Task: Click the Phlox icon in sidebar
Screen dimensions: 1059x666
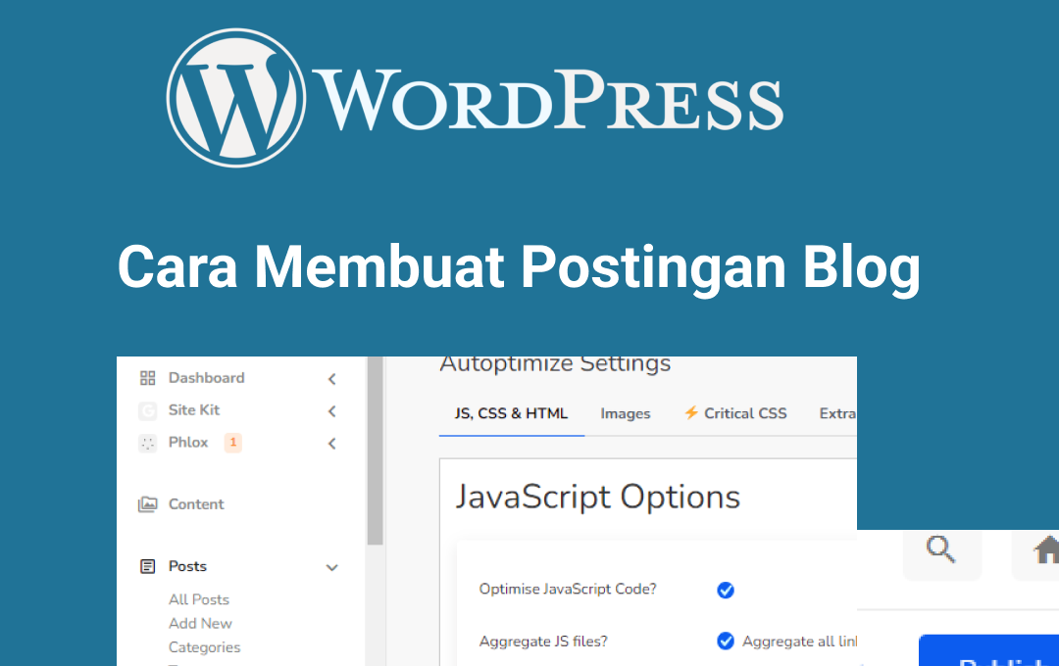Action: (x=148, y=443)
